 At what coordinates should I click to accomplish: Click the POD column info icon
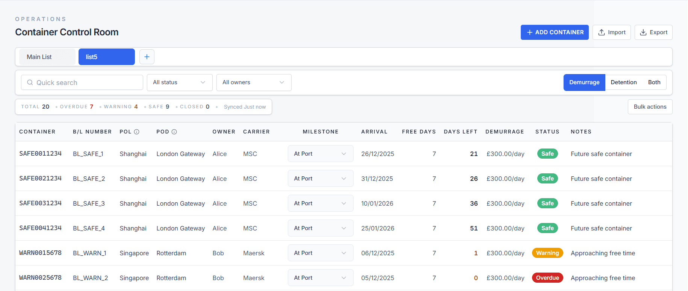[x=174, y=132]
